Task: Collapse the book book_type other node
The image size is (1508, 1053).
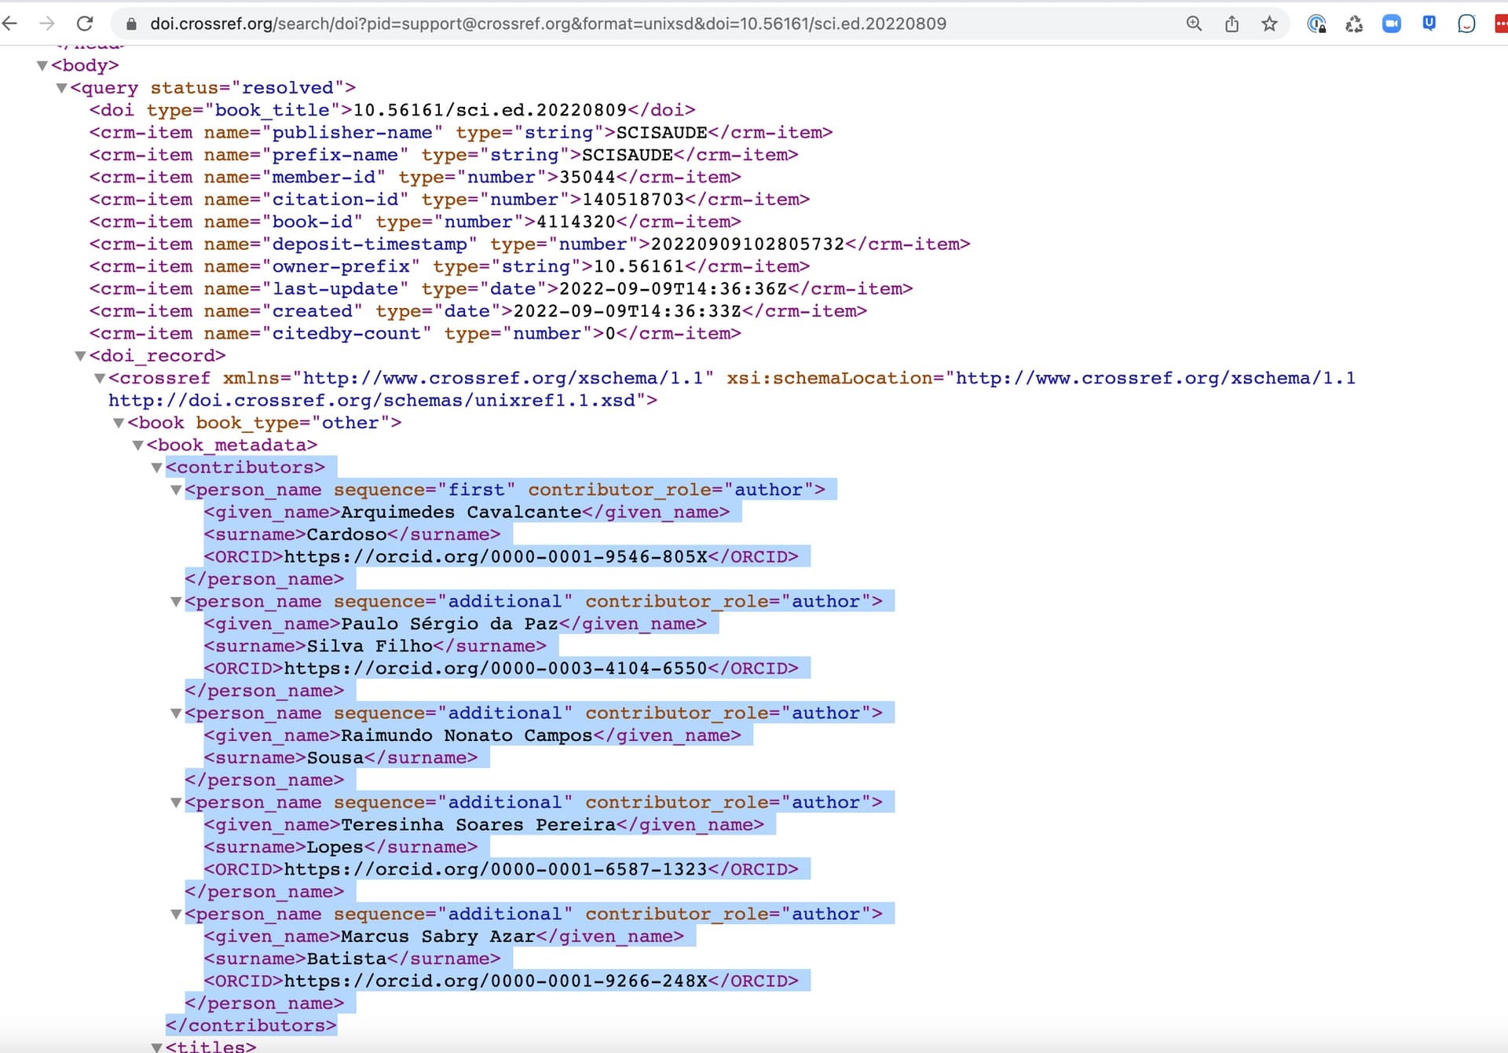Action: (x=119, y=423)
